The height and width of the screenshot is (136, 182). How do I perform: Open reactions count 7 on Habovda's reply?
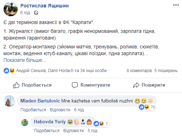pyautogui.click(x=101, y=124)
